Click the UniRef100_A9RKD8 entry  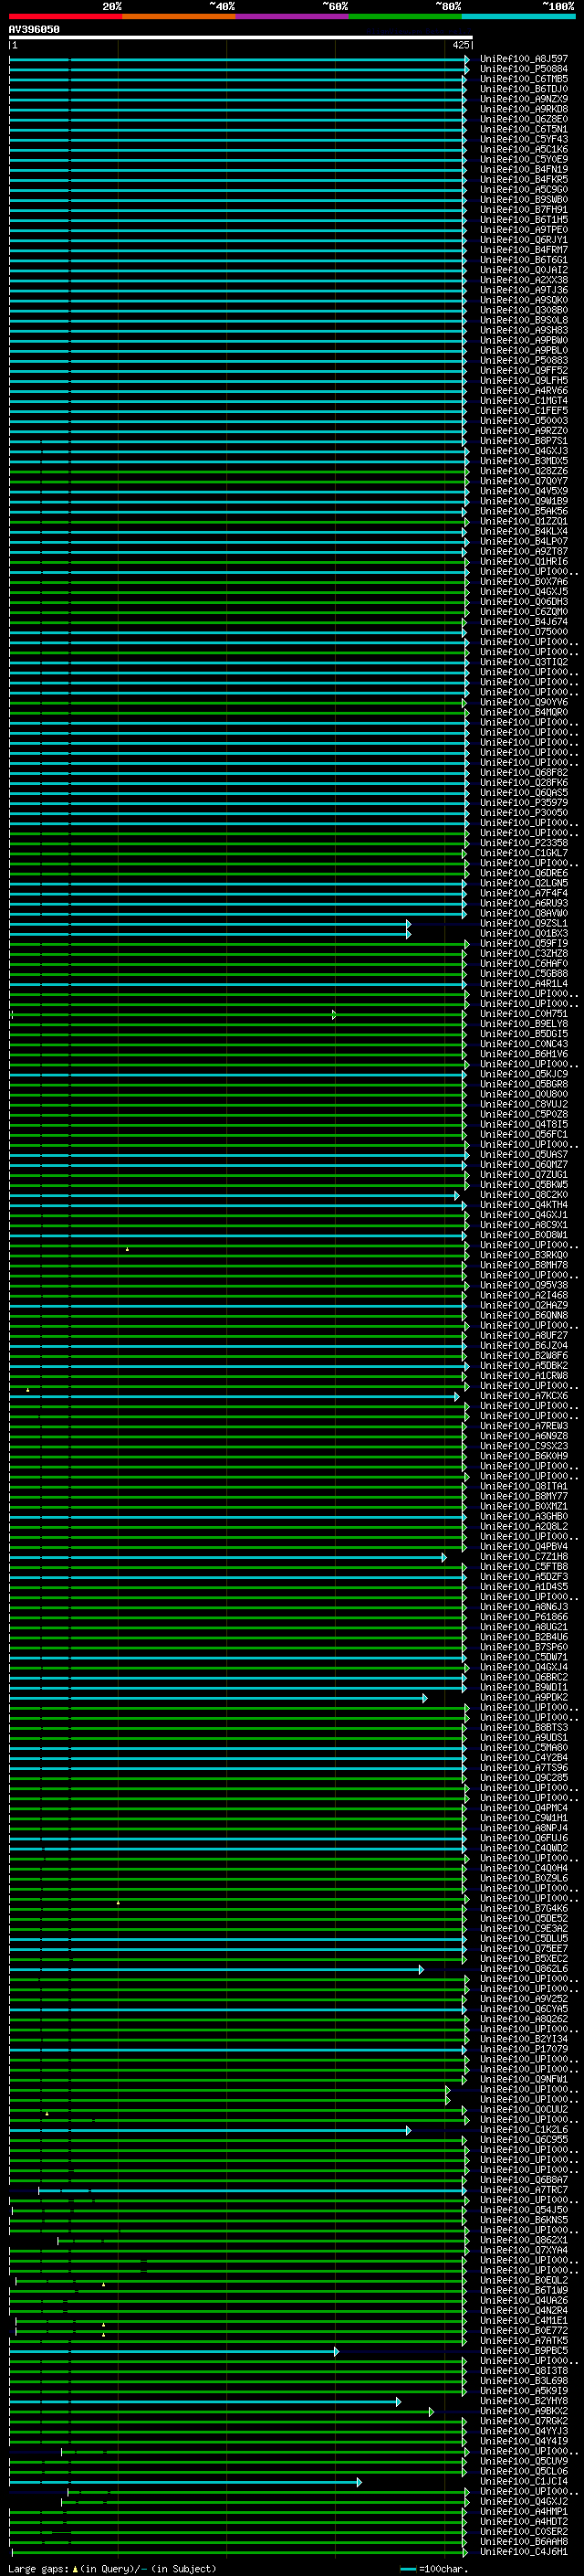click(524, 109)
